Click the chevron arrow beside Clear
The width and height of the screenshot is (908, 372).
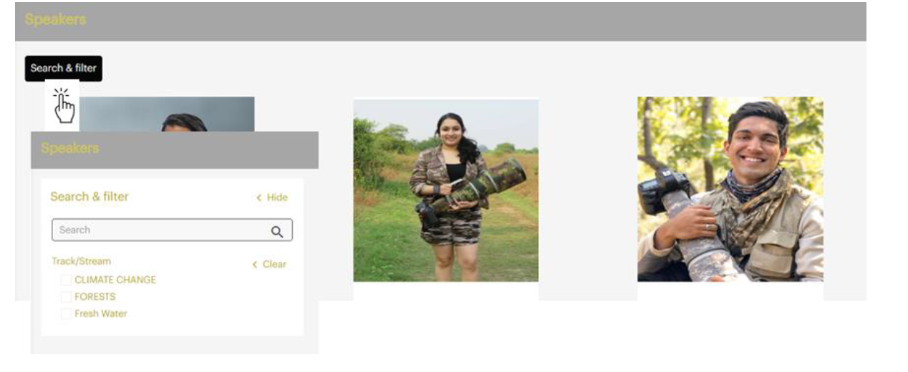(254, 265)
